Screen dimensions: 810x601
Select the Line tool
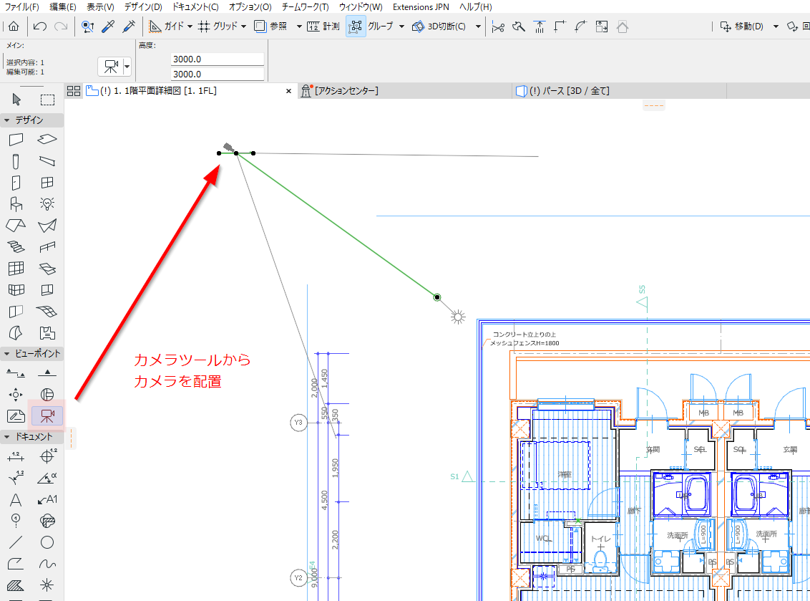pyautogui.click(x=16, y=542)
